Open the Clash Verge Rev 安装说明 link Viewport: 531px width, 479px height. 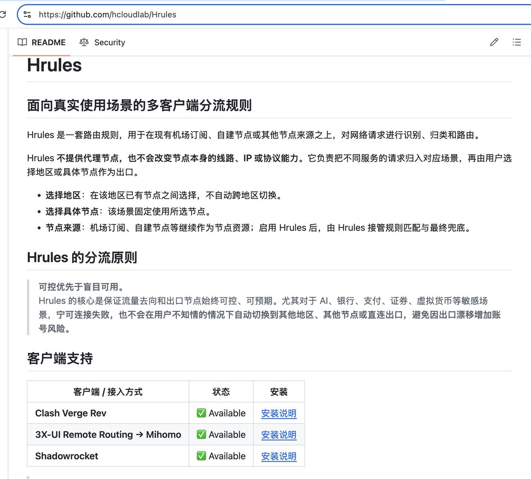279,413
